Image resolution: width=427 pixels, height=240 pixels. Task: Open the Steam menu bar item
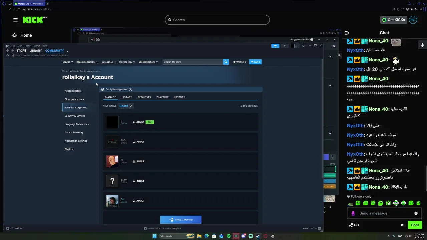tap(12, 46)
